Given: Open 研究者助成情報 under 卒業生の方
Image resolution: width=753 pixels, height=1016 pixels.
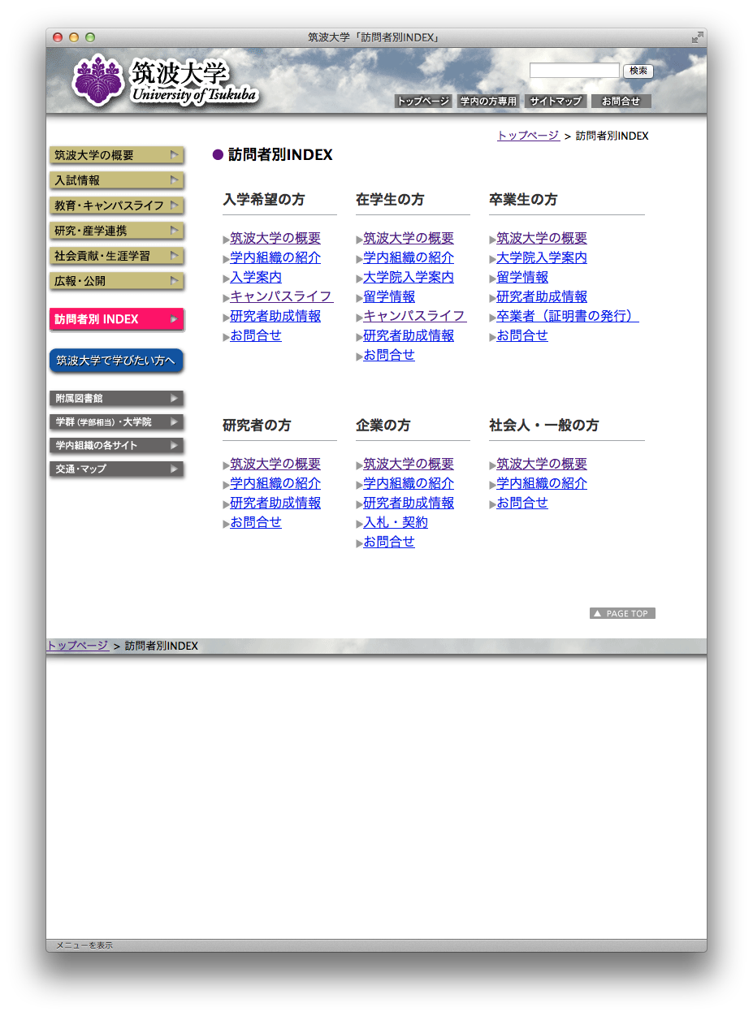Looking at the screenshot, I should (542, 296).
